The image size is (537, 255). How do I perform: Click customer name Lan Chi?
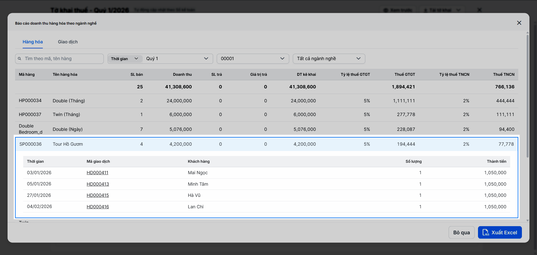pos(196,207)
